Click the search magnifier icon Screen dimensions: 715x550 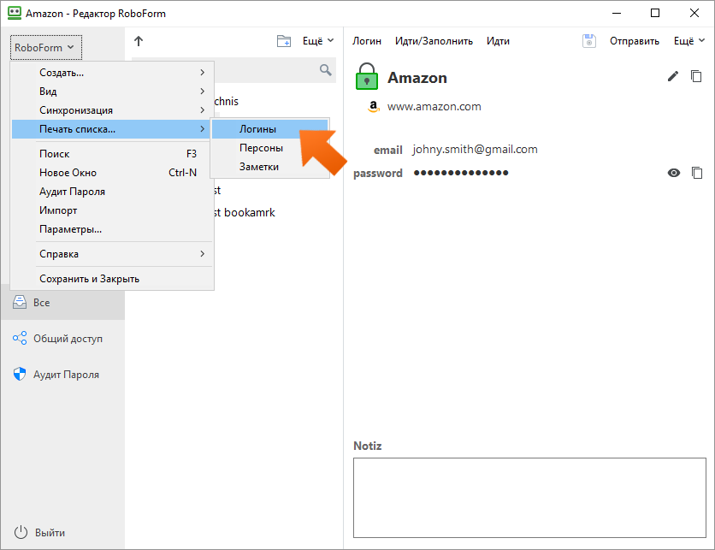click(x=325, y=70)
